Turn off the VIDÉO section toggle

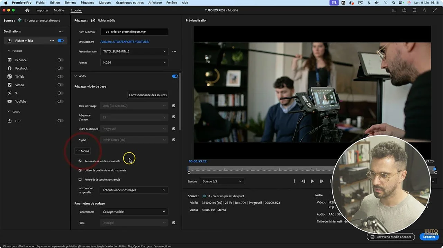(175, 76)
